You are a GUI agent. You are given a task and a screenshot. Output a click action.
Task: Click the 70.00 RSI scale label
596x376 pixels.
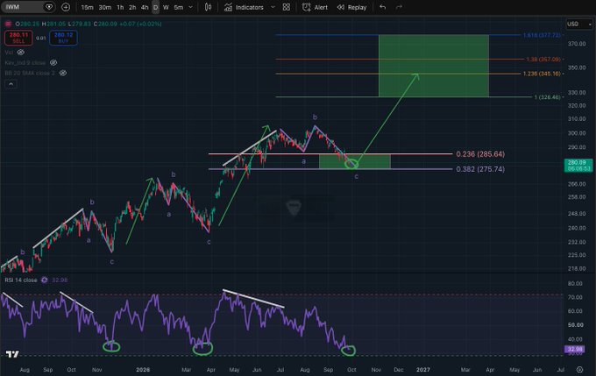575,297
